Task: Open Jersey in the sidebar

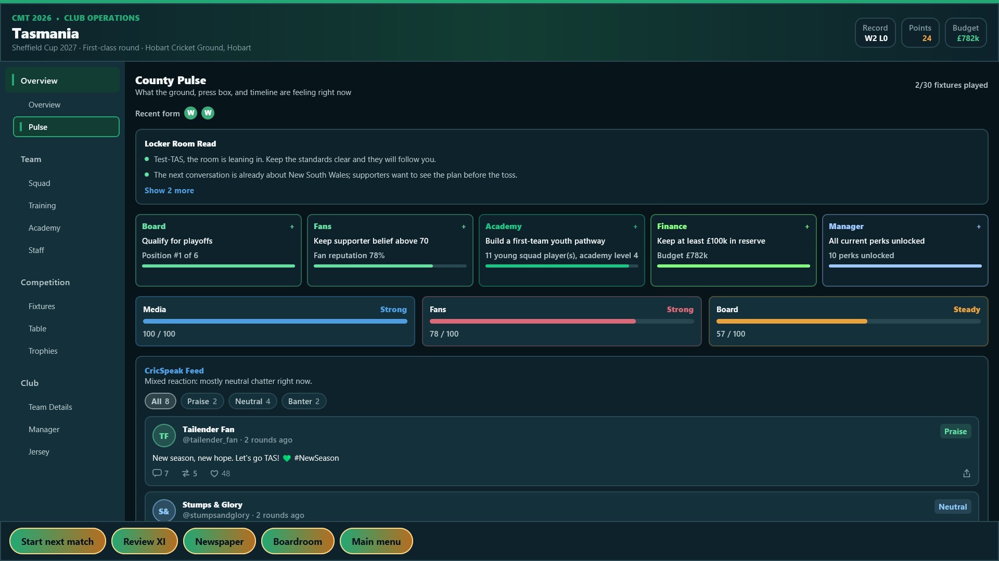Action: coord(66,452)
